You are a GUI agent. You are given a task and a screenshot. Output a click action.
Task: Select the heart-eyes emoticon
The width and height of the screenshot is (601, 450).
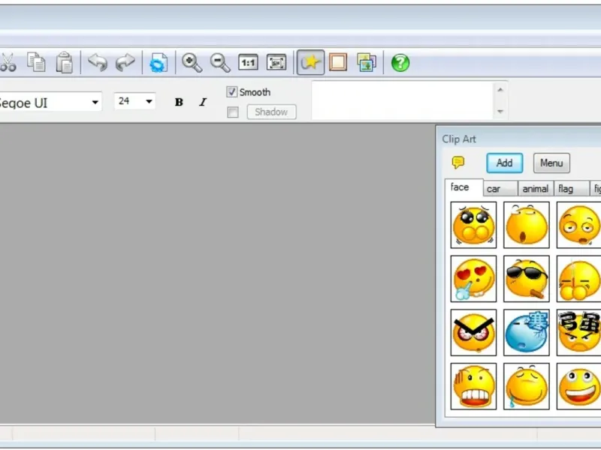(x=473, y=279)
